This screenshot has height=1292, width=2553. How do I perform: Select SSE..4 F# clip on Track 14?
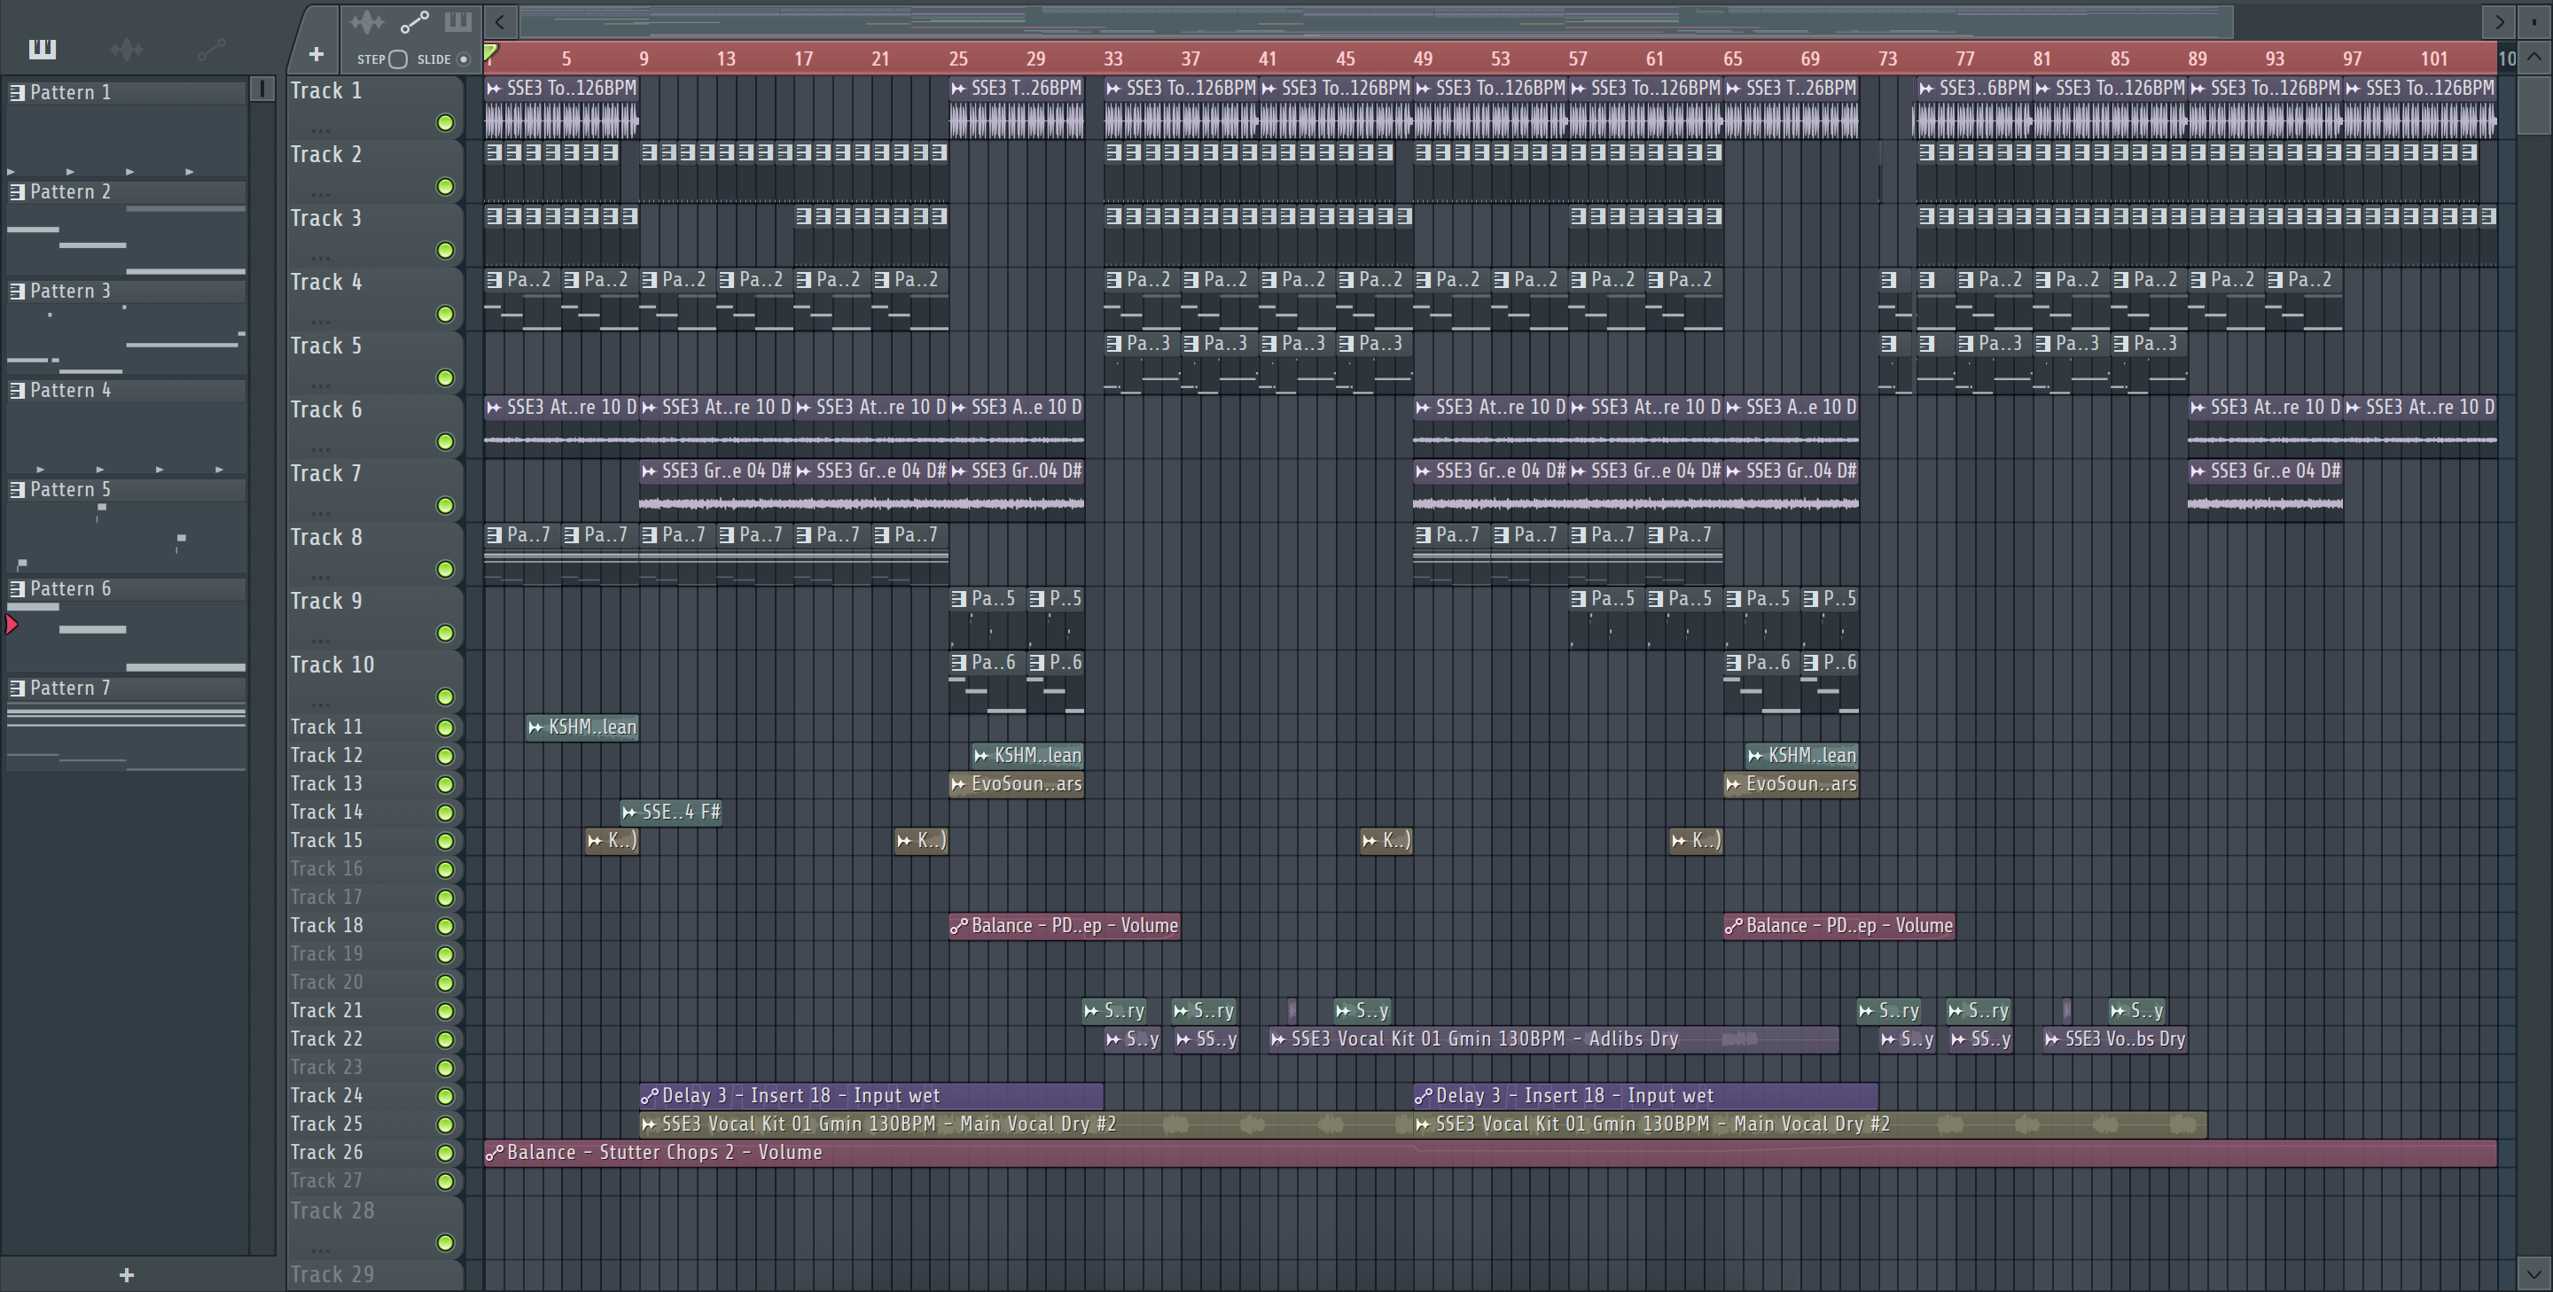click(671, 813)
